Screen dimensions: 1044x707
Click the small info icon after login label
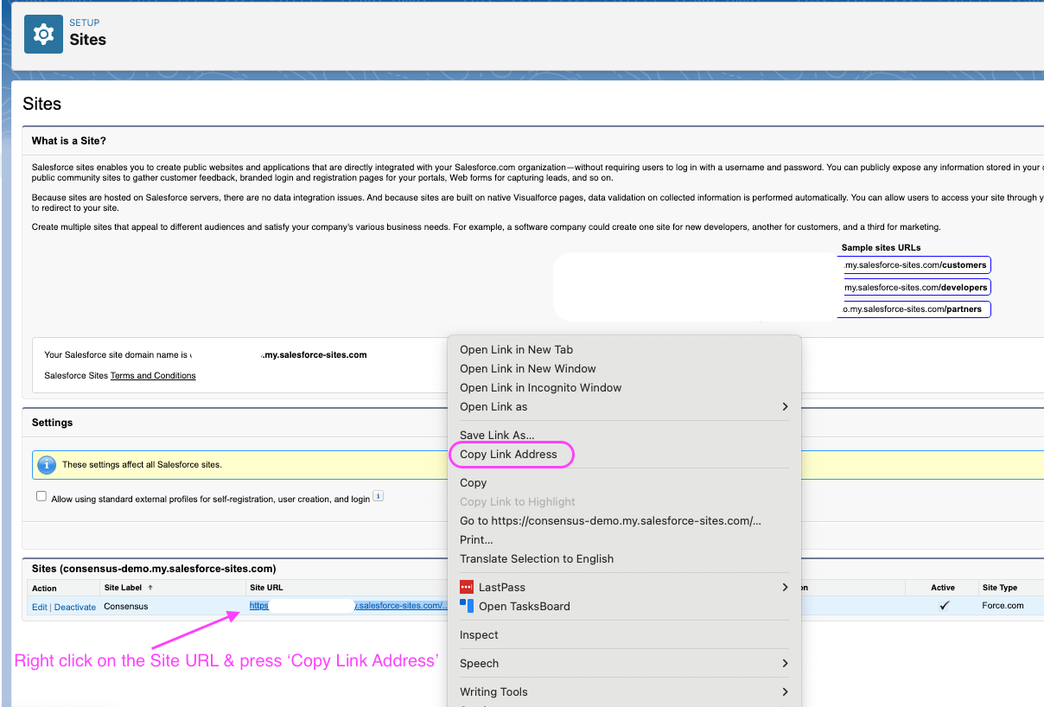click(x=378, y=497)
